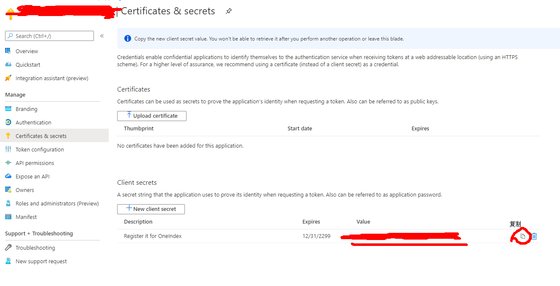The width and height of the screenshot is (560, 286).
Task: Click the Upload certificate button
Action: [x=152, y=116]
